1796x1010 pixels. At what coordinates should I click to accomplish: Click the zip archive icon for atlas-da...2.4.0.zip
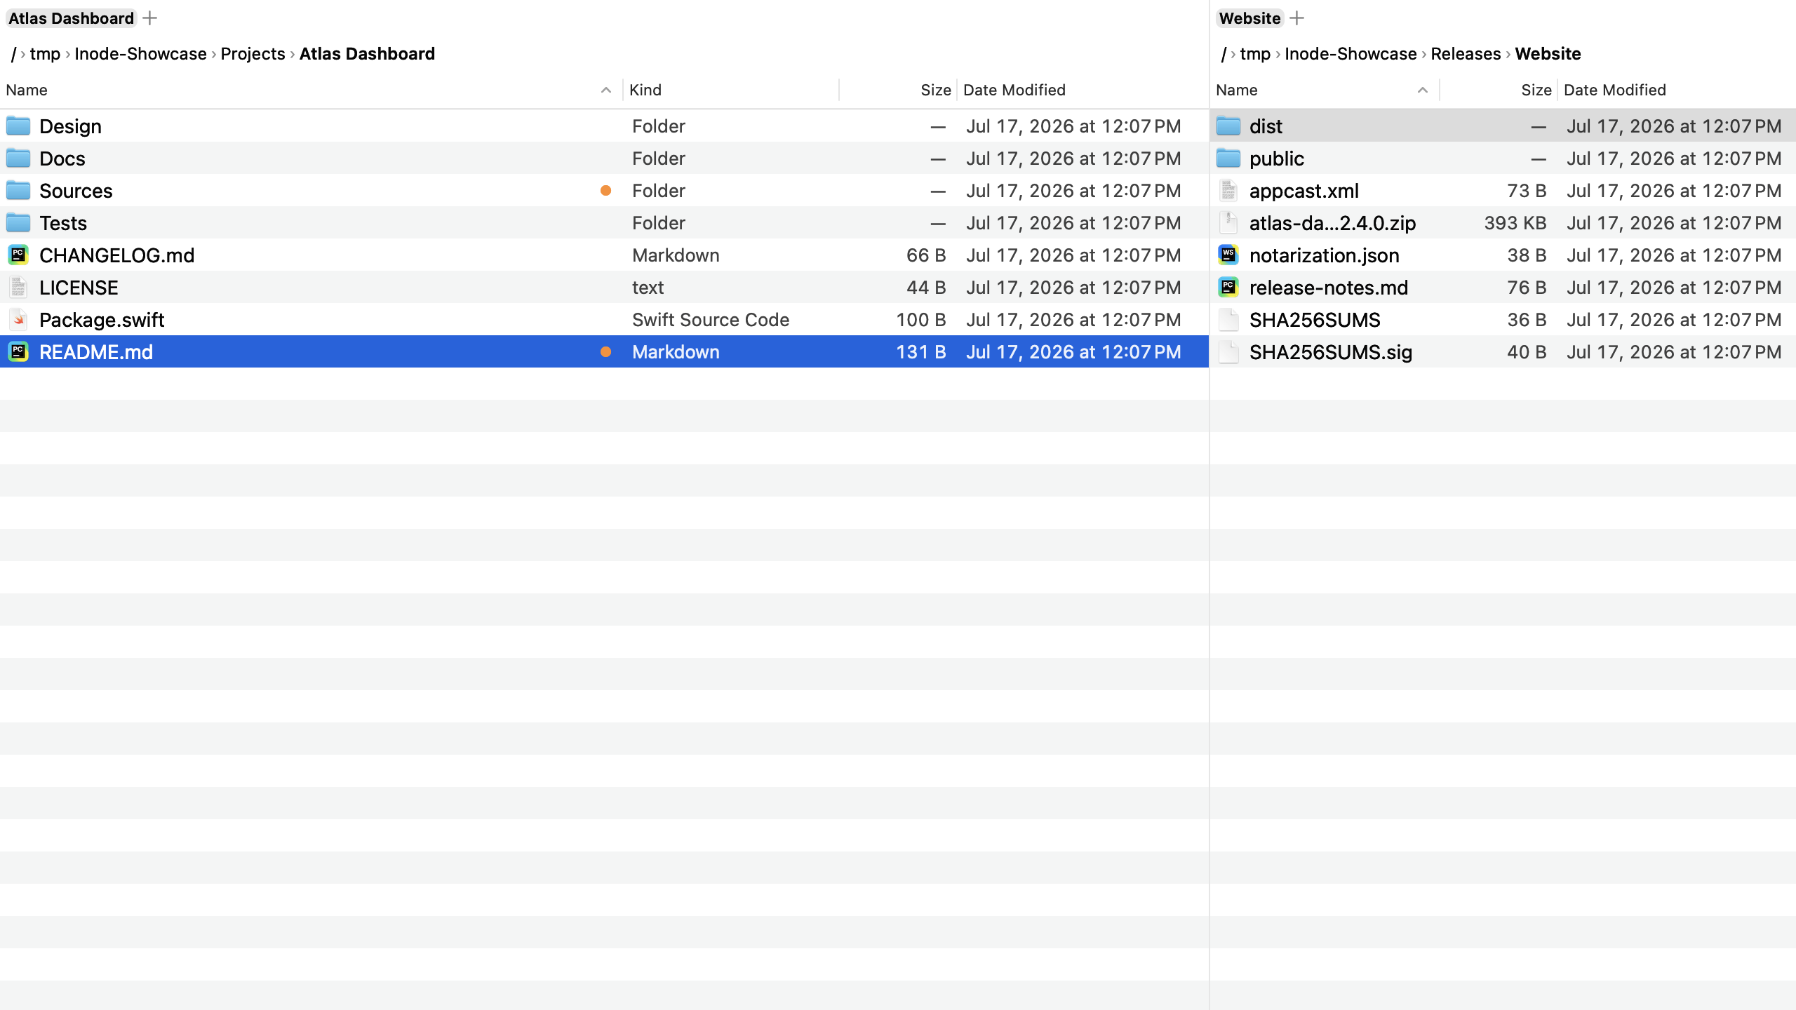1228,223
